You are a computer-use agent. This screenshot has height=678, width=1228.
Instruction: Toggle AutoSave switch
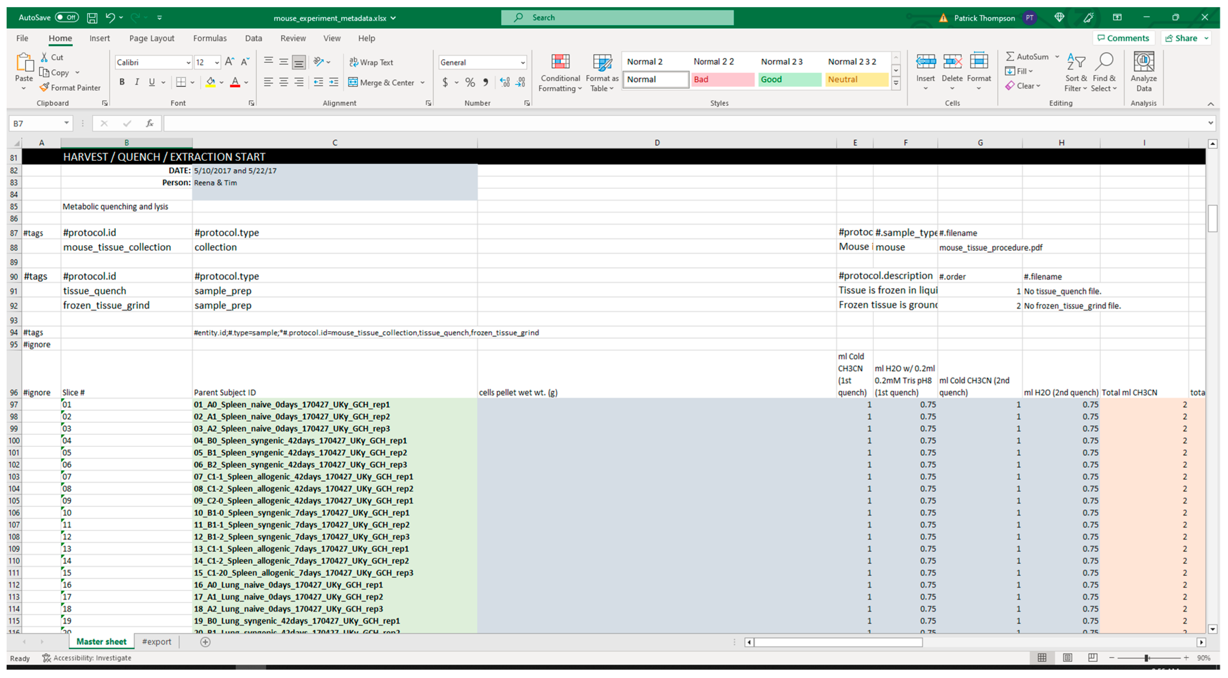(66, 18)
